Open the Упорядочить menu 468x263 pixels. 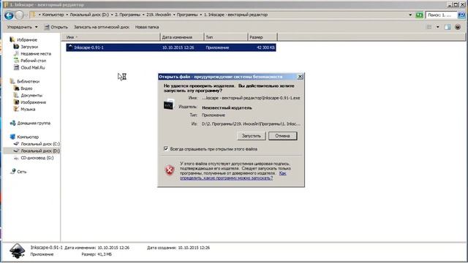[23, 27]
